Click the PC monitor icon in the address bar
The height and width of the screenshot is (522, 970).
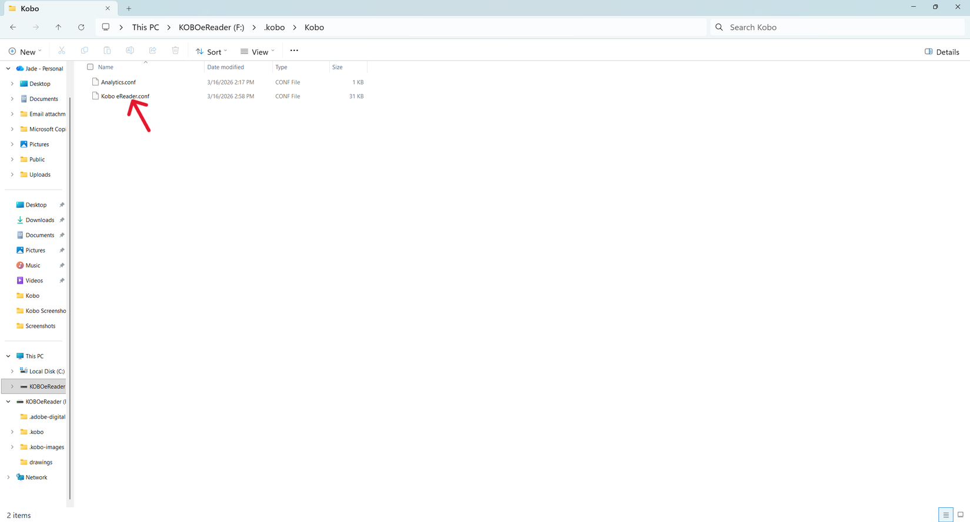pos(106,27)
